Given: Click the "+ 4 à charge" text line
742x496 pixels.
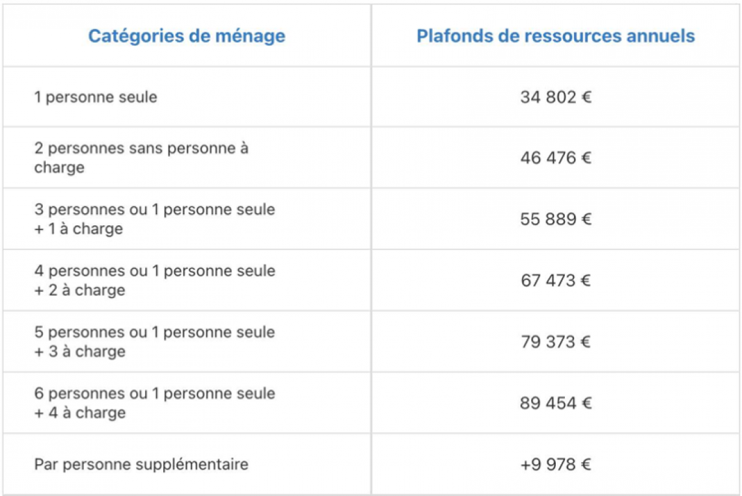Looking at the screenshot, I should (80, 413).
